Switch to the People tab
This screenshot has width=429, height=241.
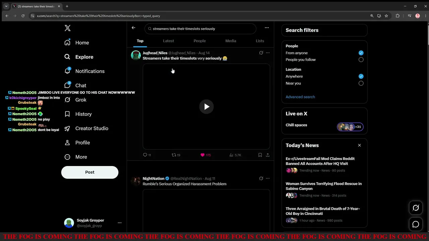click(200, 41)
